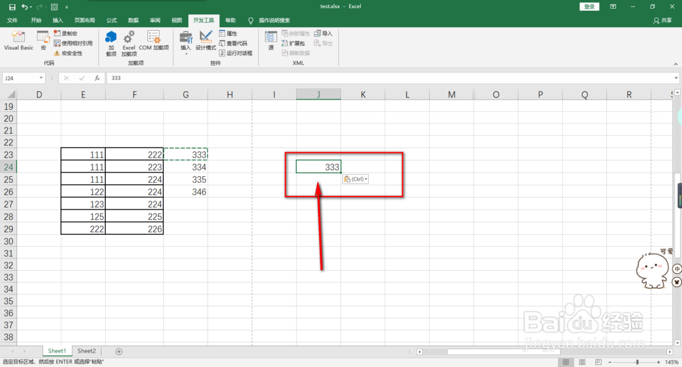
Task: Open COM 加载项 add-ins dialog
Action: (x=153, y=41)
